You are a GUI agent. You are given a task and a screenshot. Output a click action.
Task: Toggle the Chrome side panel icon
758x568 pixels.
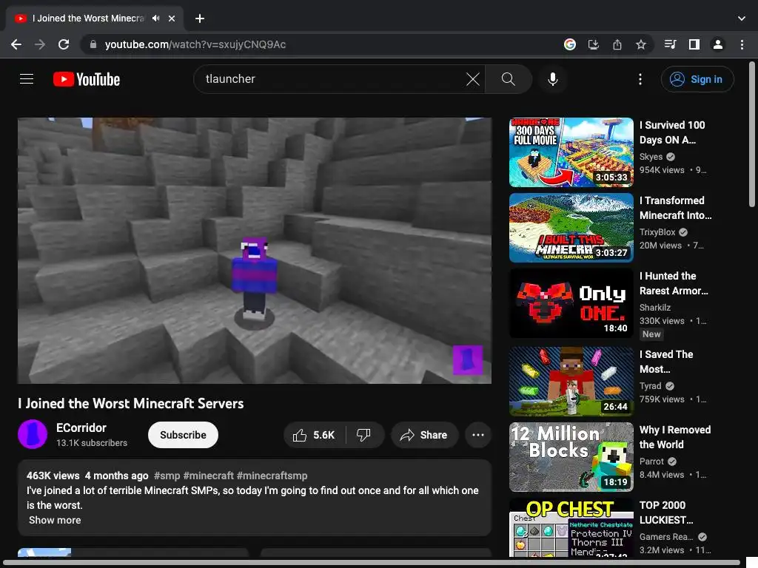point(694,44)
